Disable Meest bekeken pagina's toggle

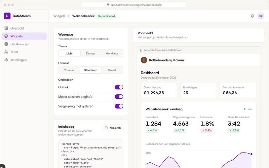[119, 97]
